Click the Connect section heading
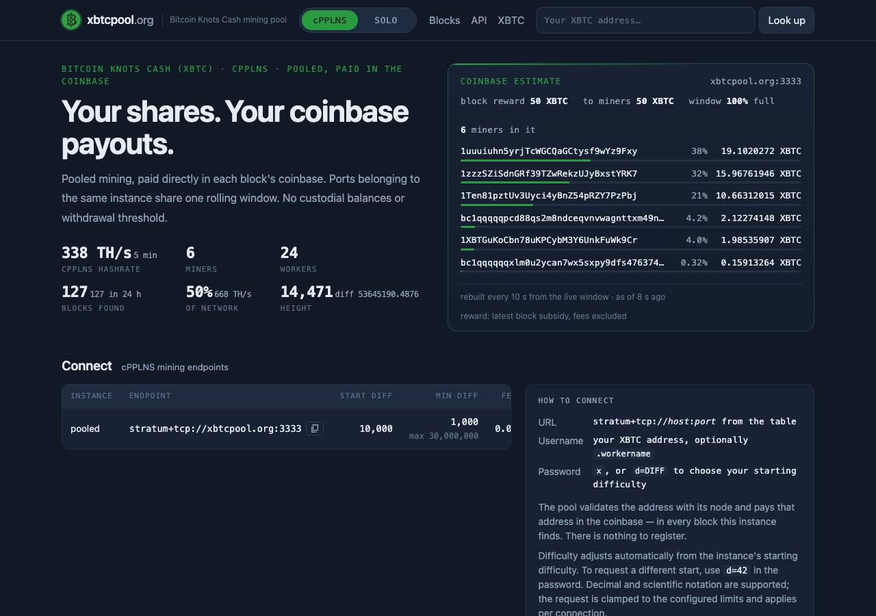The width and height of the screenshot is (876, 616). tap(87, 366)
